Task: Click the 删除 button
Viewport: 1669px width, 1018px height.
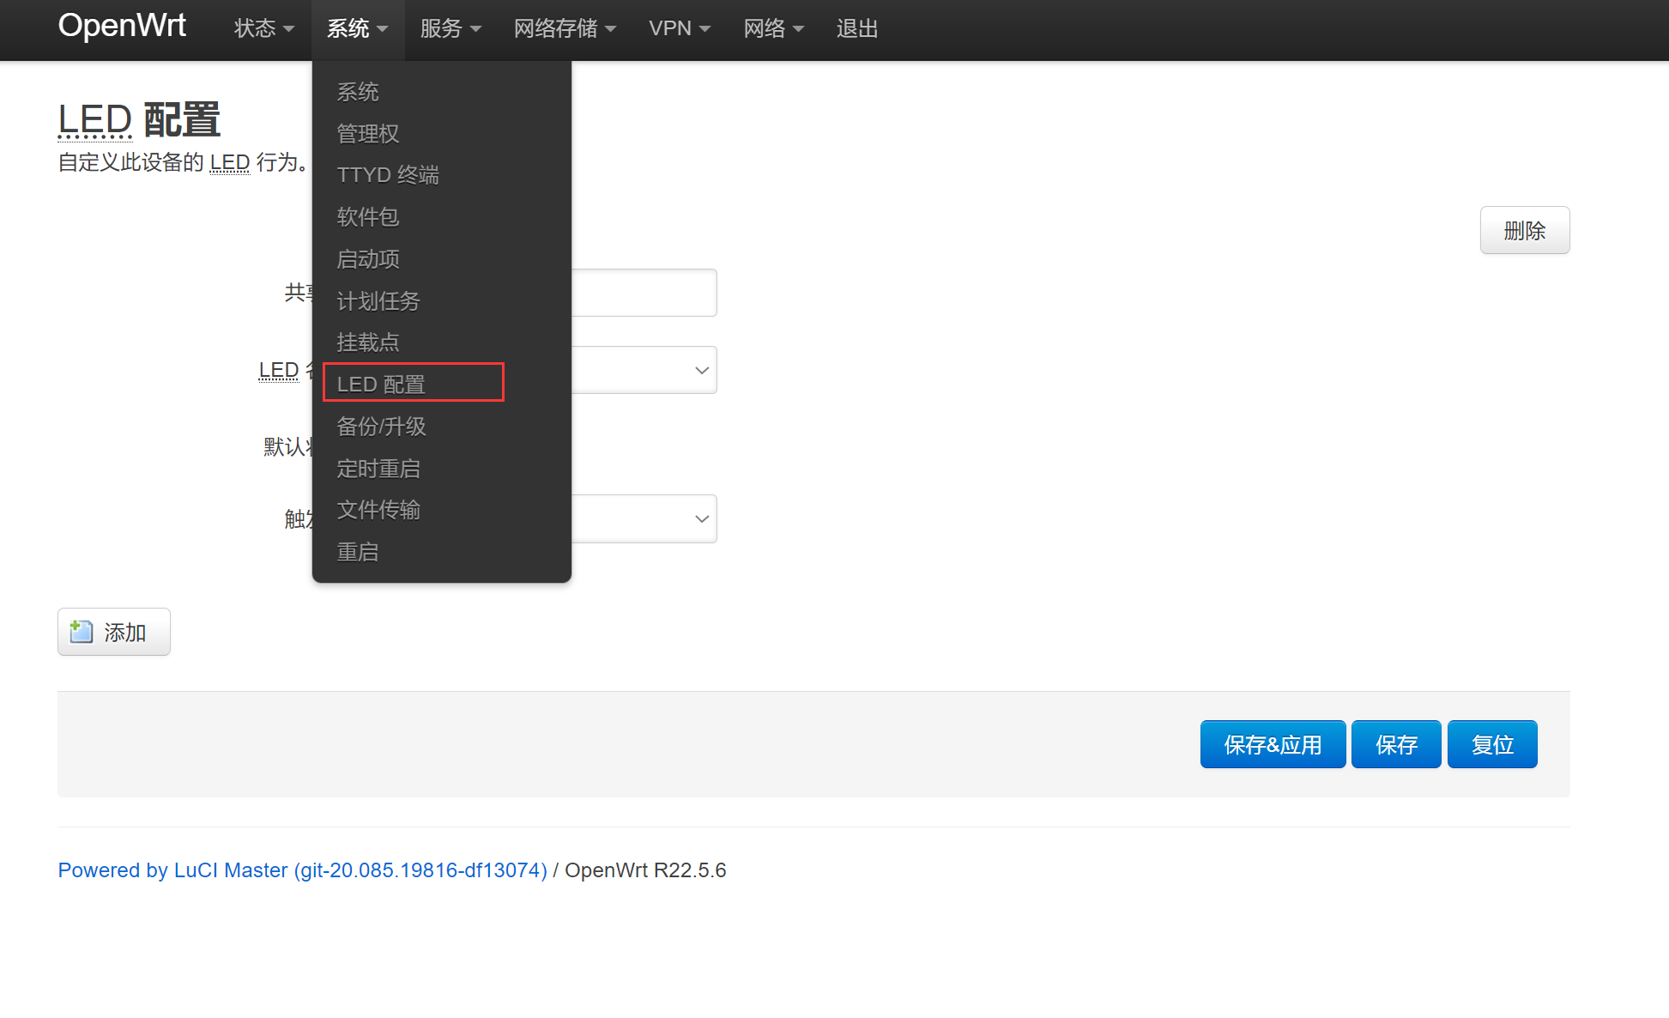Action: (1524, 230)
